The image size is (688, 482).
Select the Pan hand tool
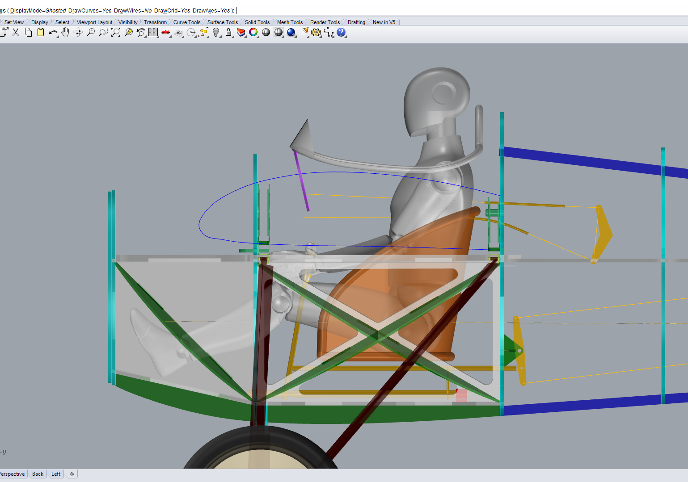point(65,32)
